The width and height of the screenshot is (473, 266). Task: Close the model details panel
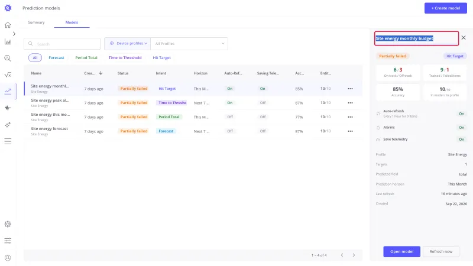point(464,38)
